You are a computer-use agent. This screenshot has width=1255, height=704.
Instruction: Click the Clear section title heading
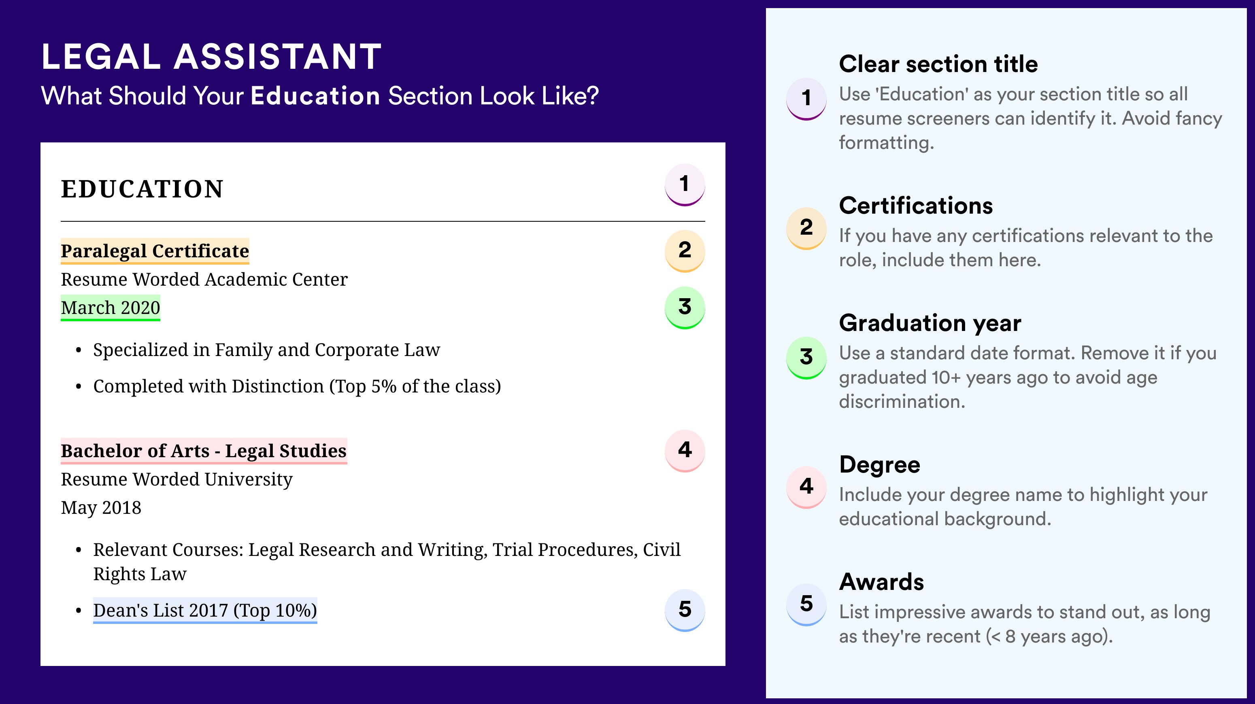click(x=938, y=64)
